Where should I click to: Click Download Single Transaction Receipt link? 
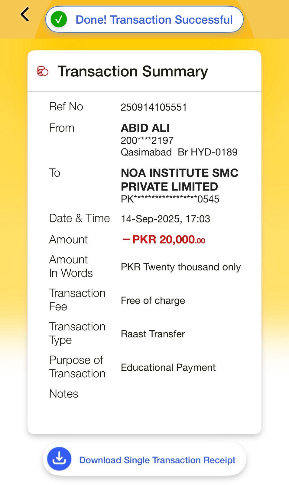pyautogui.click(x=157, y=460)
